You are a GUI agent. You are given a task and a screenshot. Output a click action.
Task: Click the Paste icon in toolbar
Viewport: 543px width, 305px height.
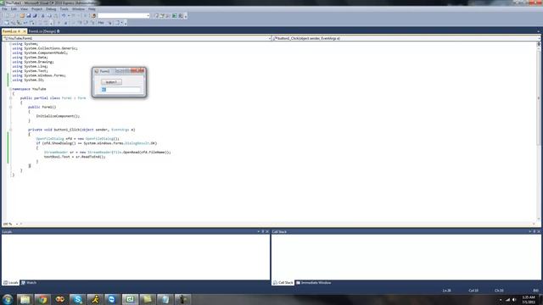pos(56,15)
